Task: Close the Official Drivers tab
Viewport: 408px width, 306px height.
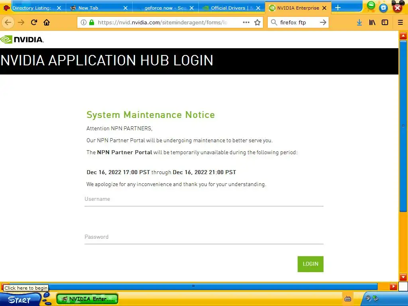Action: (258, 8)
